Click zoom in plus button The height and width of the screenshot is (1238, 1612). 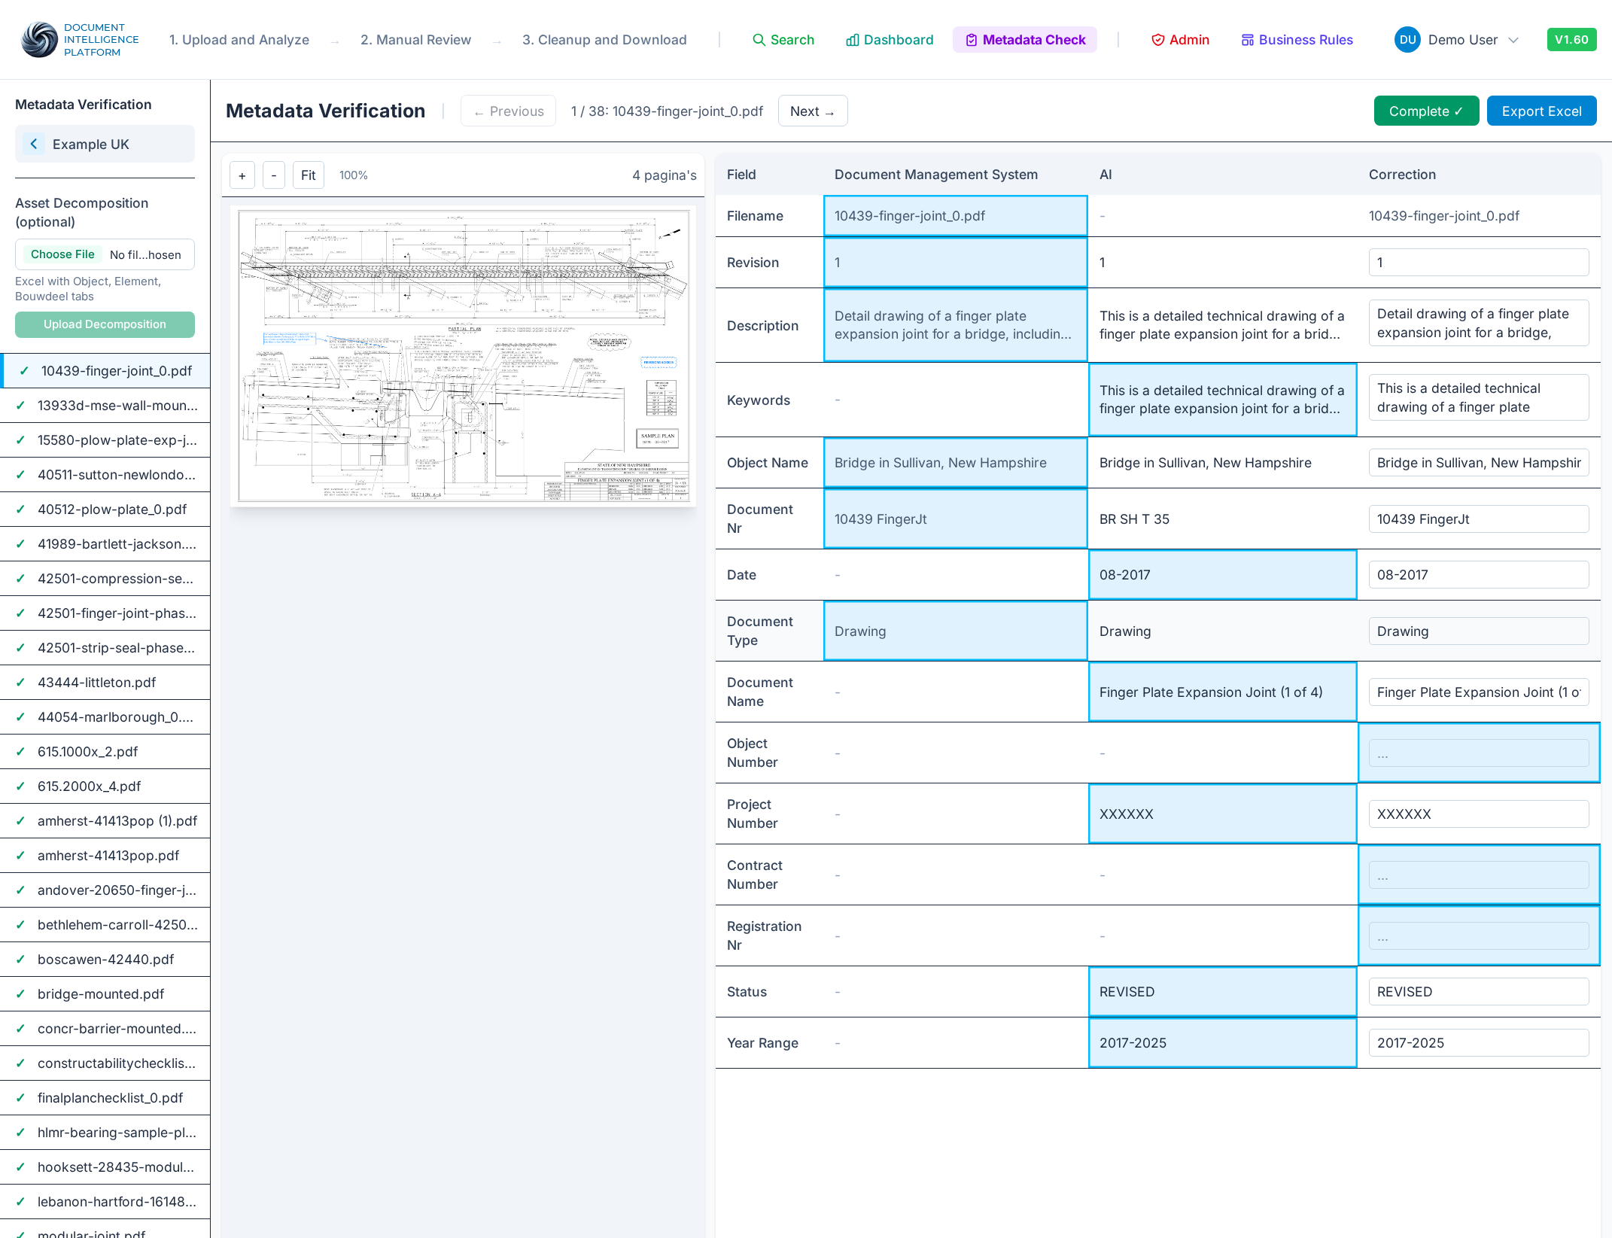[242, 175]
